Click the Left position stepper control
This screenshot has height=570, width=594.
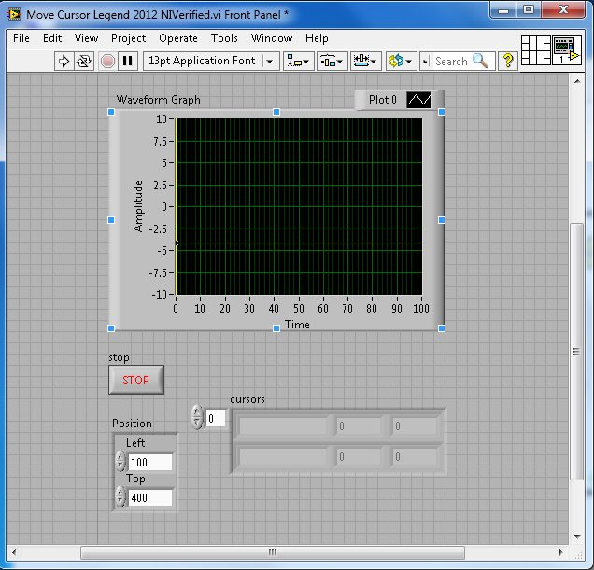point(120,462)
